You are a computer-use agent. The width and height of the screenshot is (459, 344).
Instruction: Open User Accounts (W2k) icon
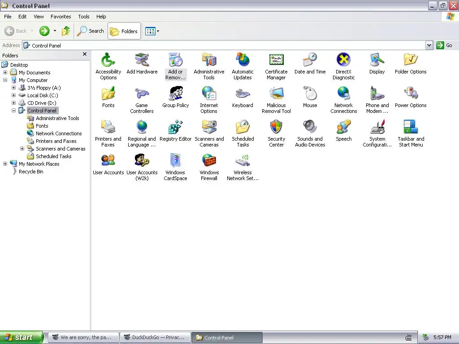point(142,168)
